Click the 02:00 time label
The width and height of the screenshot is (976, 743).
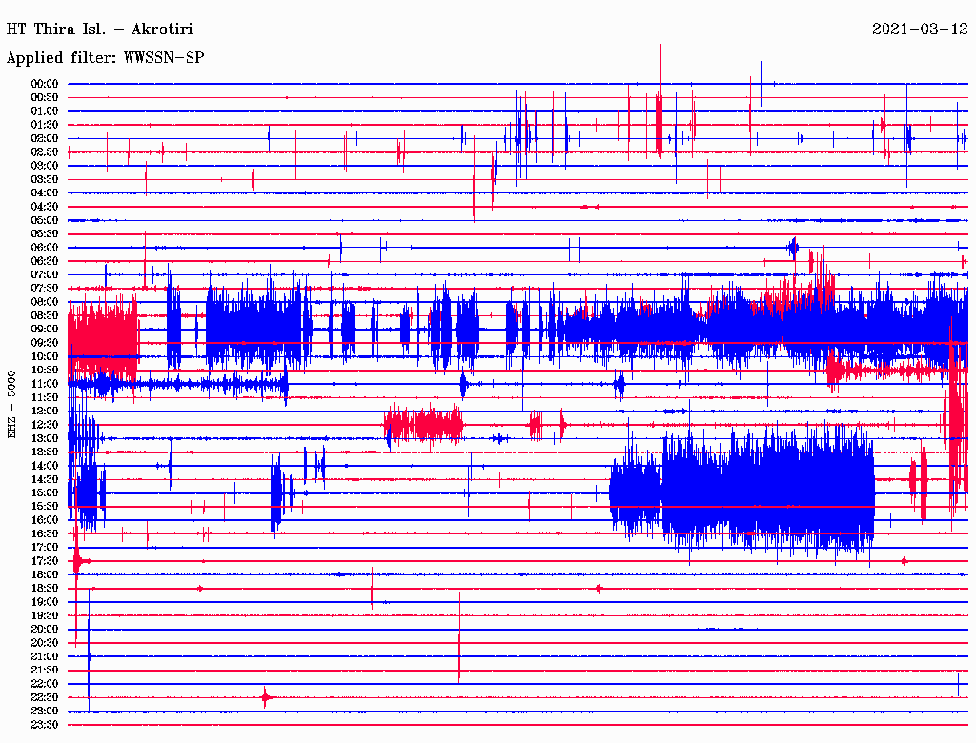coord(45,138)
